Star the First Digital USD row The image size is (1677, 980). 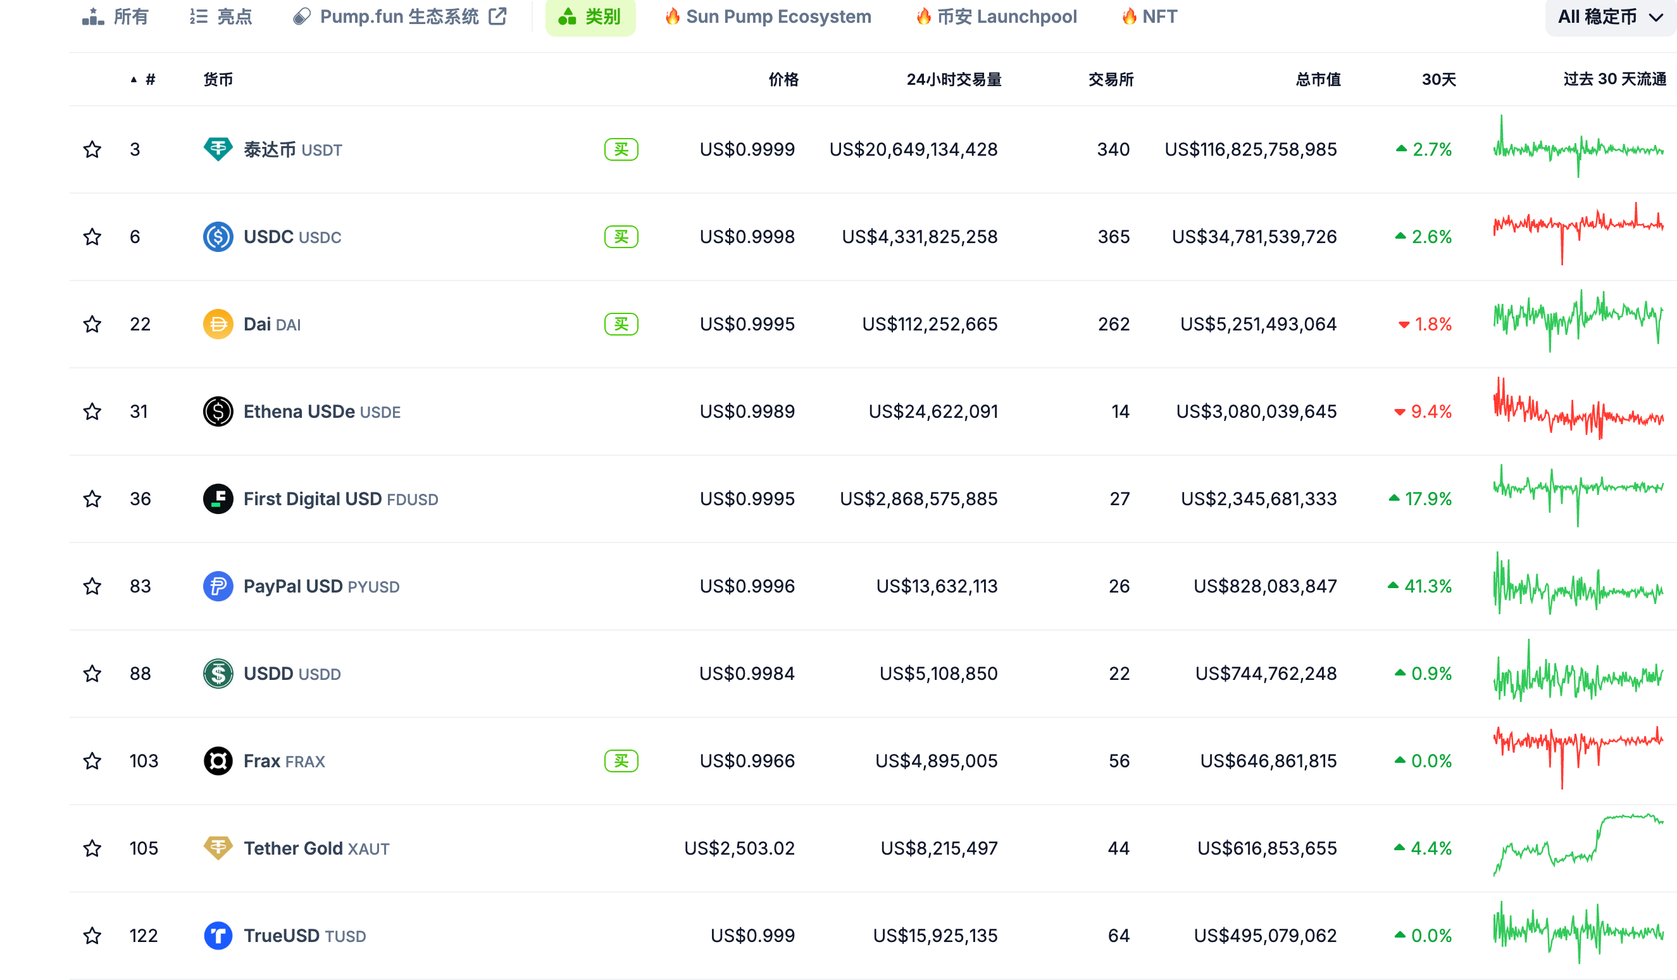[92, 499]
